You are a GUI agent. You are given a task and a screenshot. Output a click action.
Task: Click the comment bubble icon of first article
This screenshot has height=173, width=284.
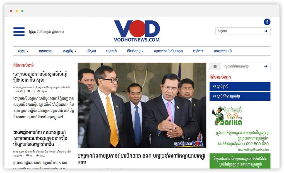pyautogui.click(x=29, y=91)
